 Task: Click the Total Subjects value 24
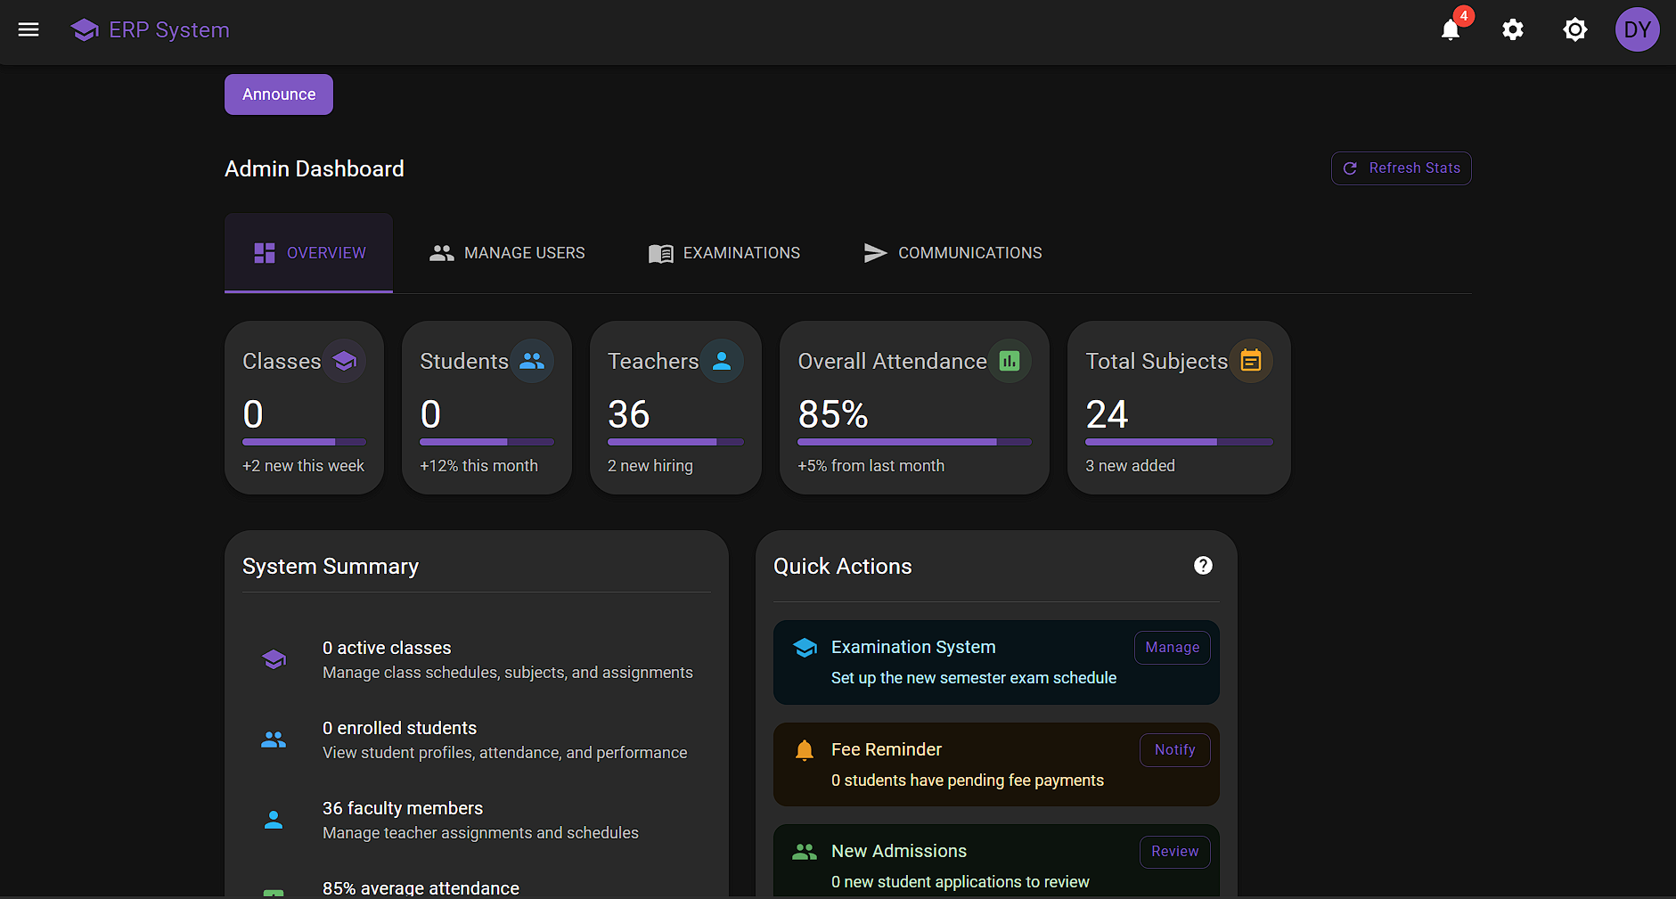click(1108, 414)
